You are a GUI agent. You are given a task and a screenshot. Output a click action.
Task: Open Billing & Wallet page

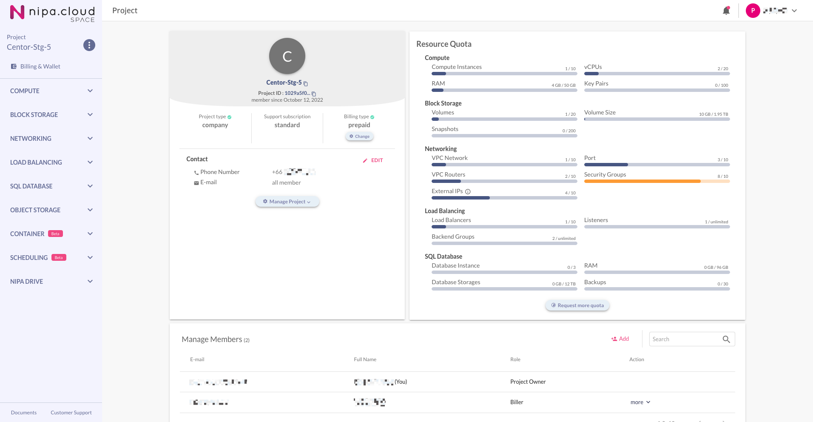pos(40,66)
